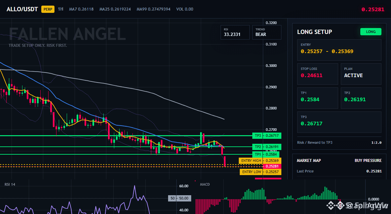The width and height of the screenshot is (391, 214).
Task: Click the Risk / Reward to TP3 label
Action: (315, 142)
